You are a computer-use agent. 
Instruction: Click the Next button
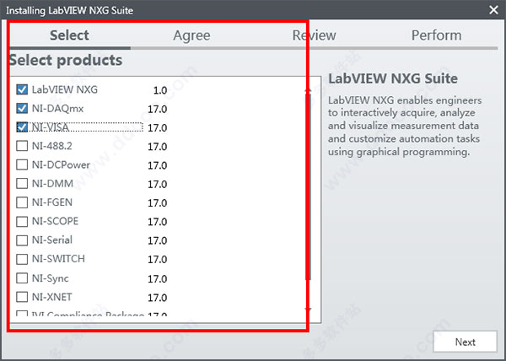point(465,342)
